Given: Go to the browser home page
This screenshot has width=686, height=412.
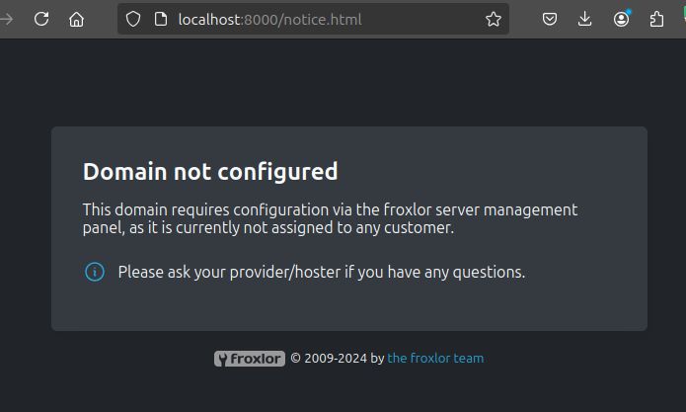Looking at the screenshot, I should (x=76, y=19).
